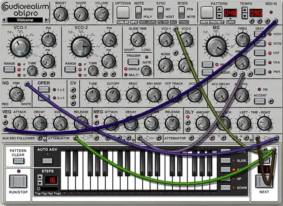
Task: Toggle pattern LOCK
Action: point(231,22)
